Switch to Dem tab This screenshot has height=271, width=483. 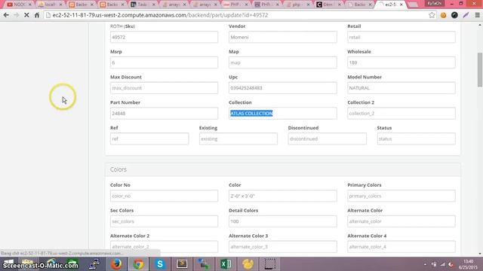click(x=329, y=5)
